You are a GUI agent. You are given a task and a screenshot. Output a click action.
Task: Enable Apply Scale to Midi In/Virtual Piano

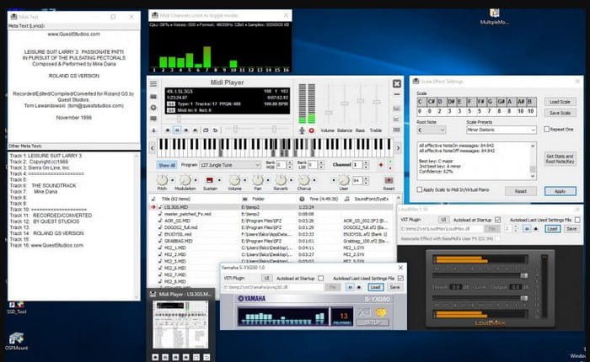click(x=419, y=189)
